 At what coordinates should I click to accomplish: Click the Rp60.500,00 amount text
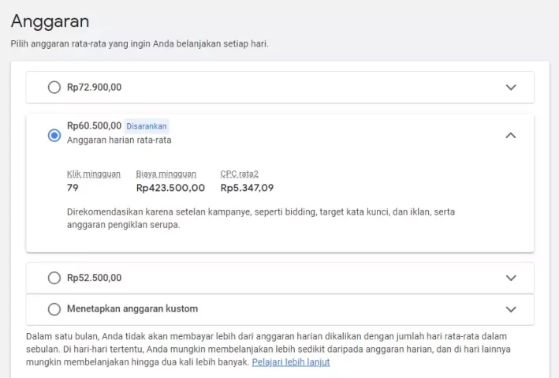tap(94, 125)
